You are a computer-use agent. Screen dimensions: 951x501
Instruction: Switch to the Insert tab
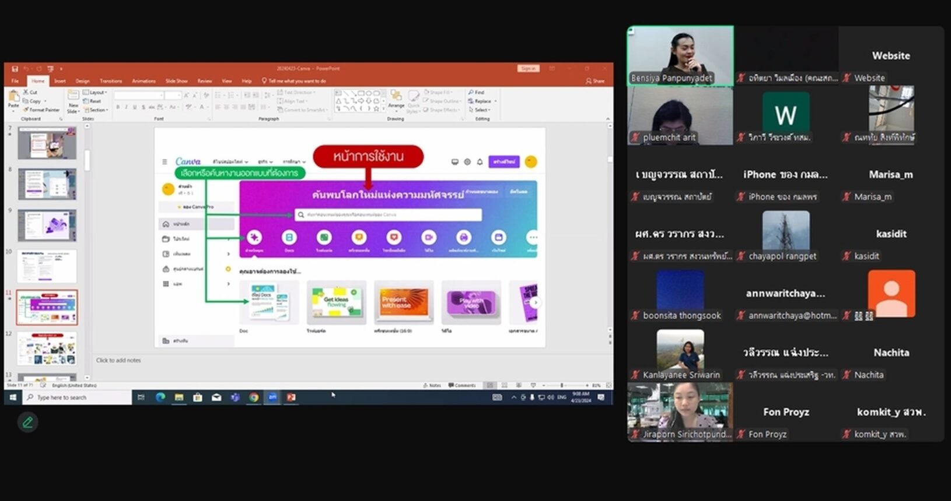coord(60,81)
